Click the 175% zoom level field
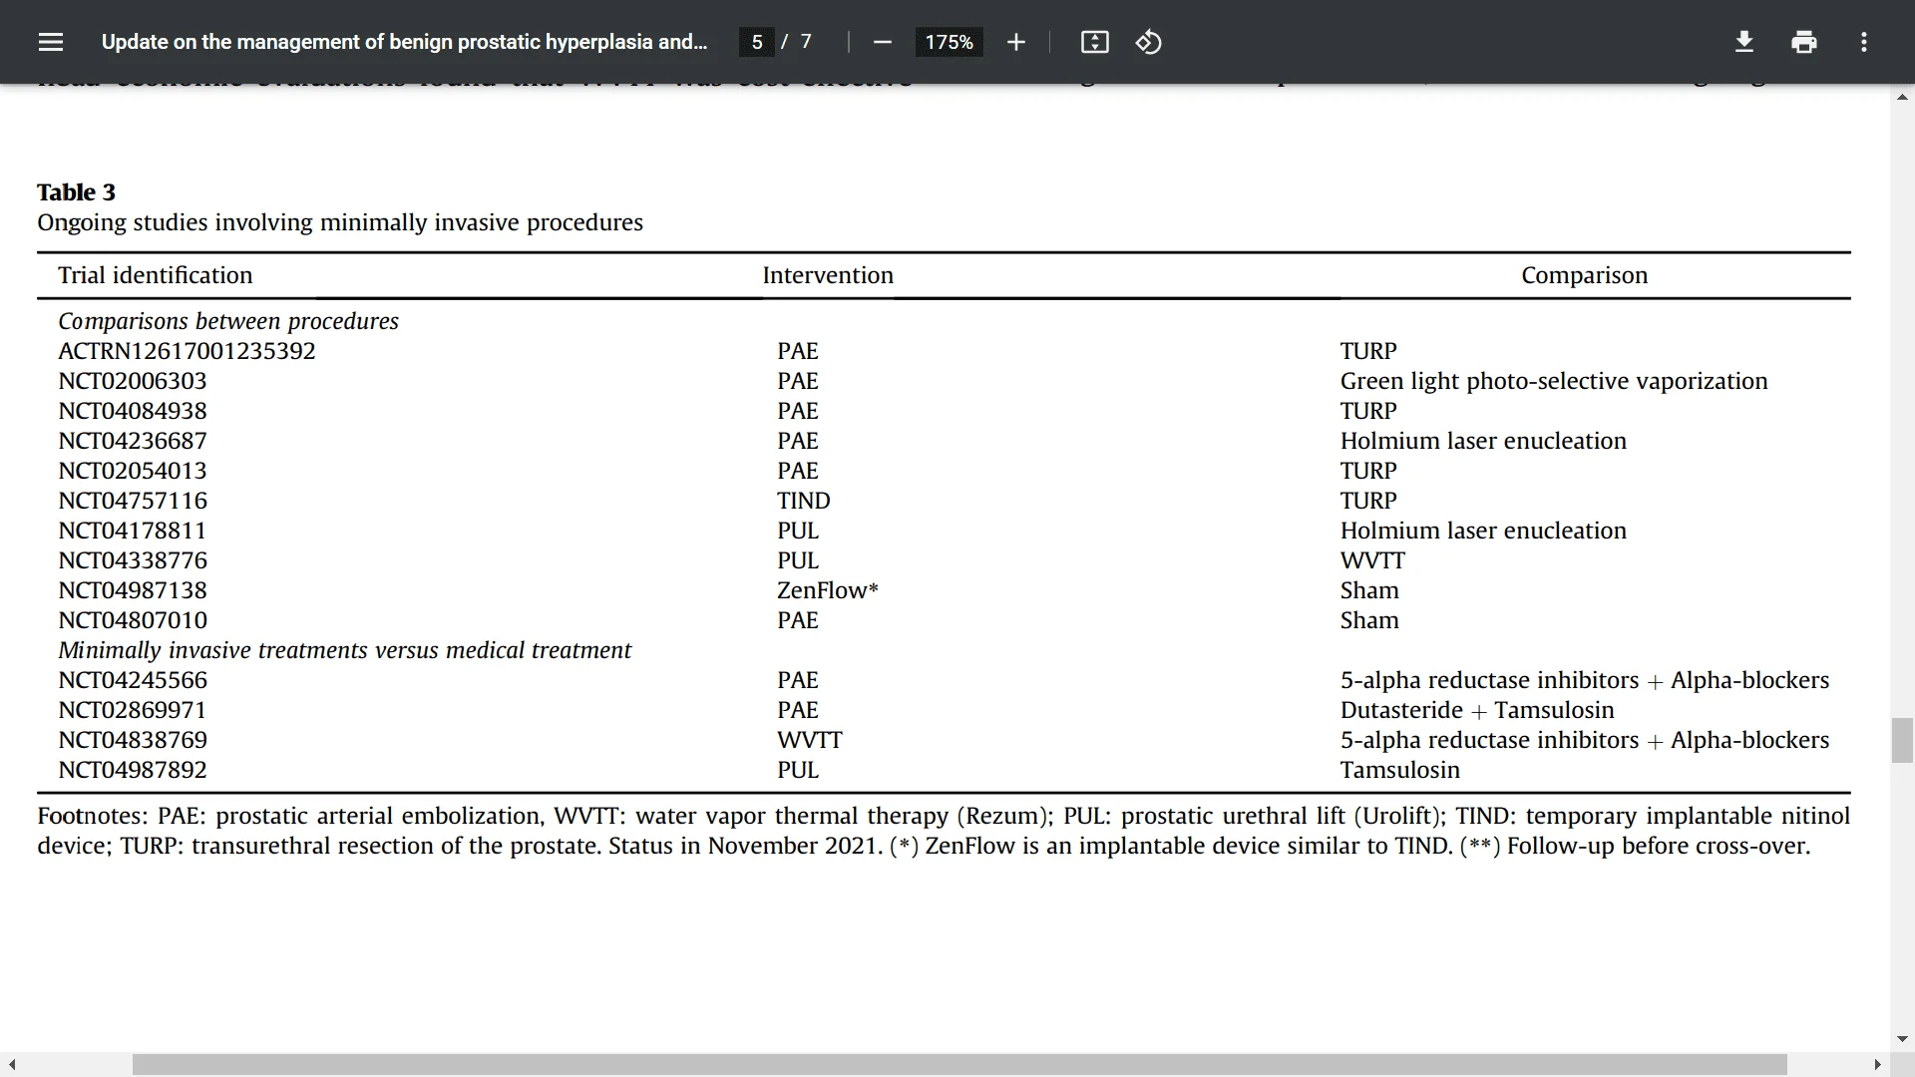 [x=949, y=42]
